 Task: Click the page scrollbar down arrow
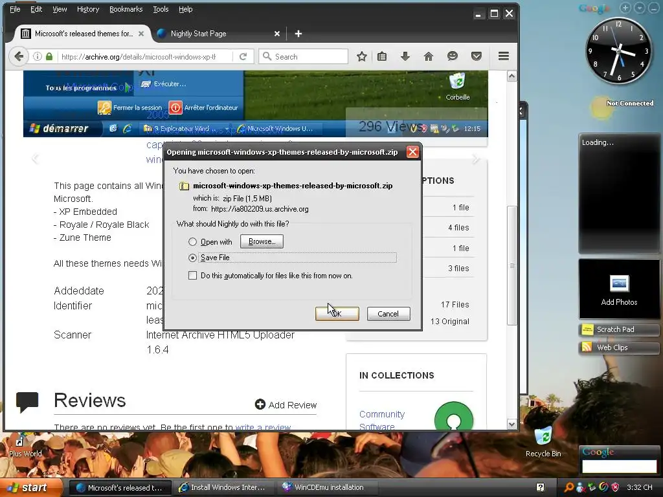tap(511, 425)
